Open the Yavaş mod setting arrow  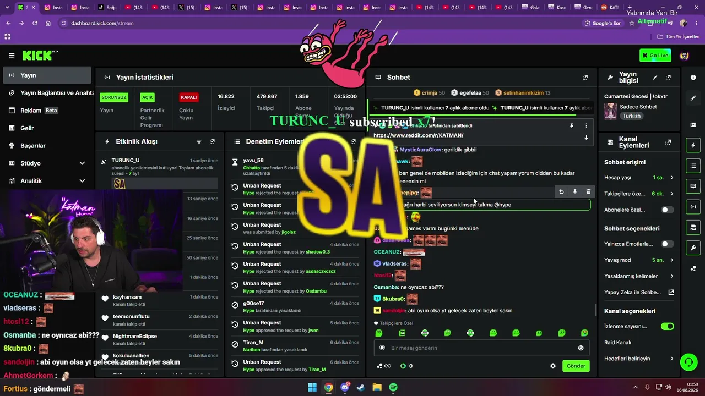[x=671, y=260]
